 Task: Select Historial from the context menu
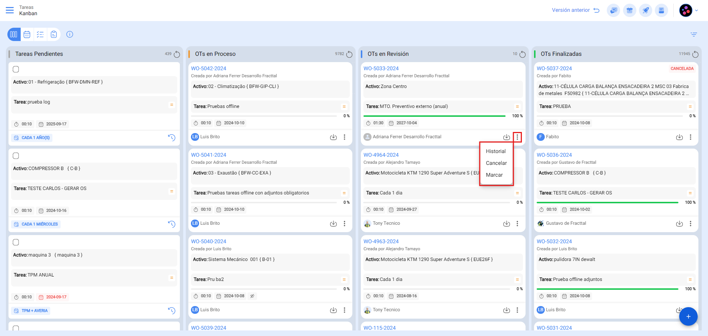[x=496, y=151]
